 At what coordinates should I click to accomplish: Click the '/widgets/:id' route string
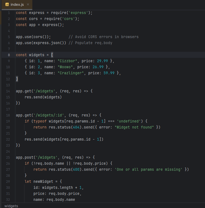[49, 115]
